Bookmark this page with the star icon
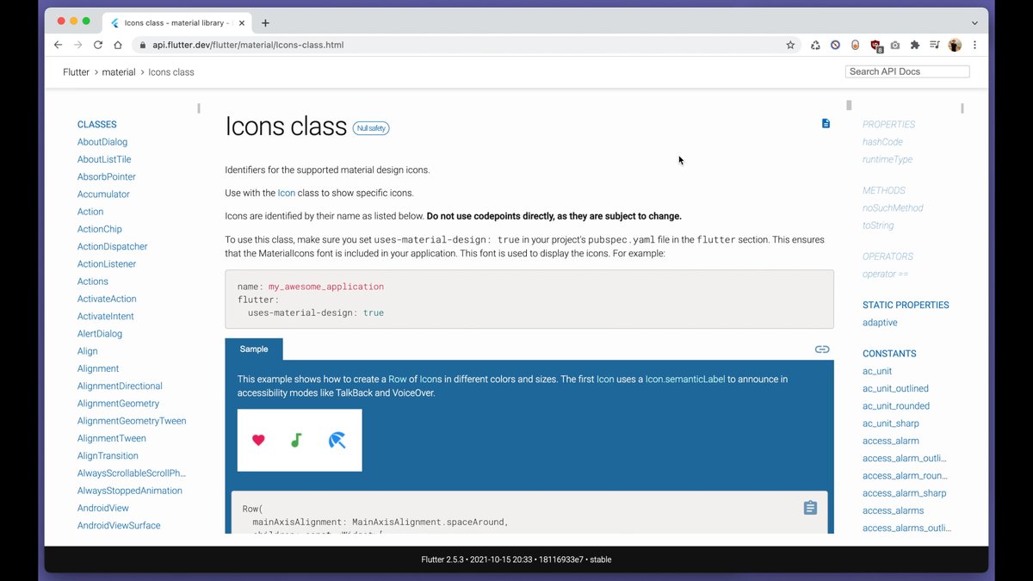Image resolution: width=1033 pixels, height=581 pixels. [x=790, y=45]
